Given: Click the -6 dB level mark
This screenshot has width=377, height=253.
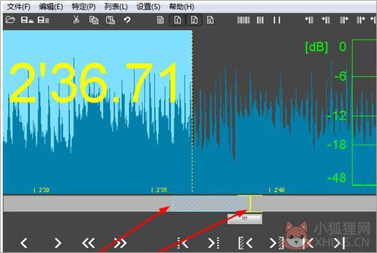Looking at the screenshot, I should (341, 77).
